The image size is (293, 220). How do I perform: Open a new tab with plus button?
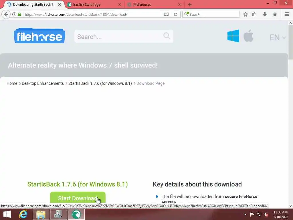pos(190,5)
